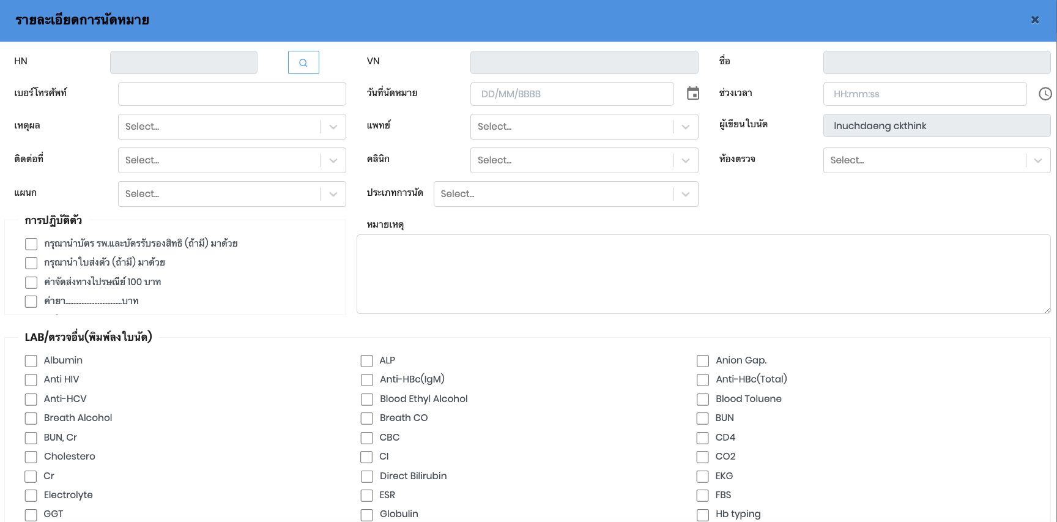Enable the CBC lab test
The width and height of the screenshot is (1057, 522).
pyautogui.click(x=367, y=438)
